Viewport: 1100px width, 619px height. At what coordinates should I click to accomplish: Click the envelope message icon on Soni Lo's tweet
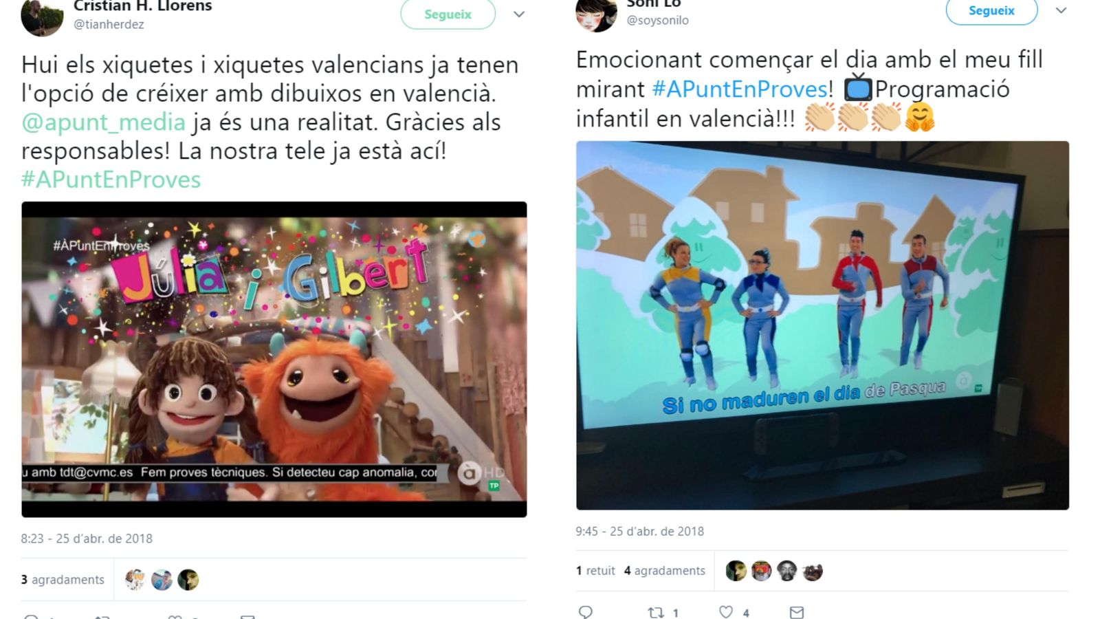(x=797, y=611)
